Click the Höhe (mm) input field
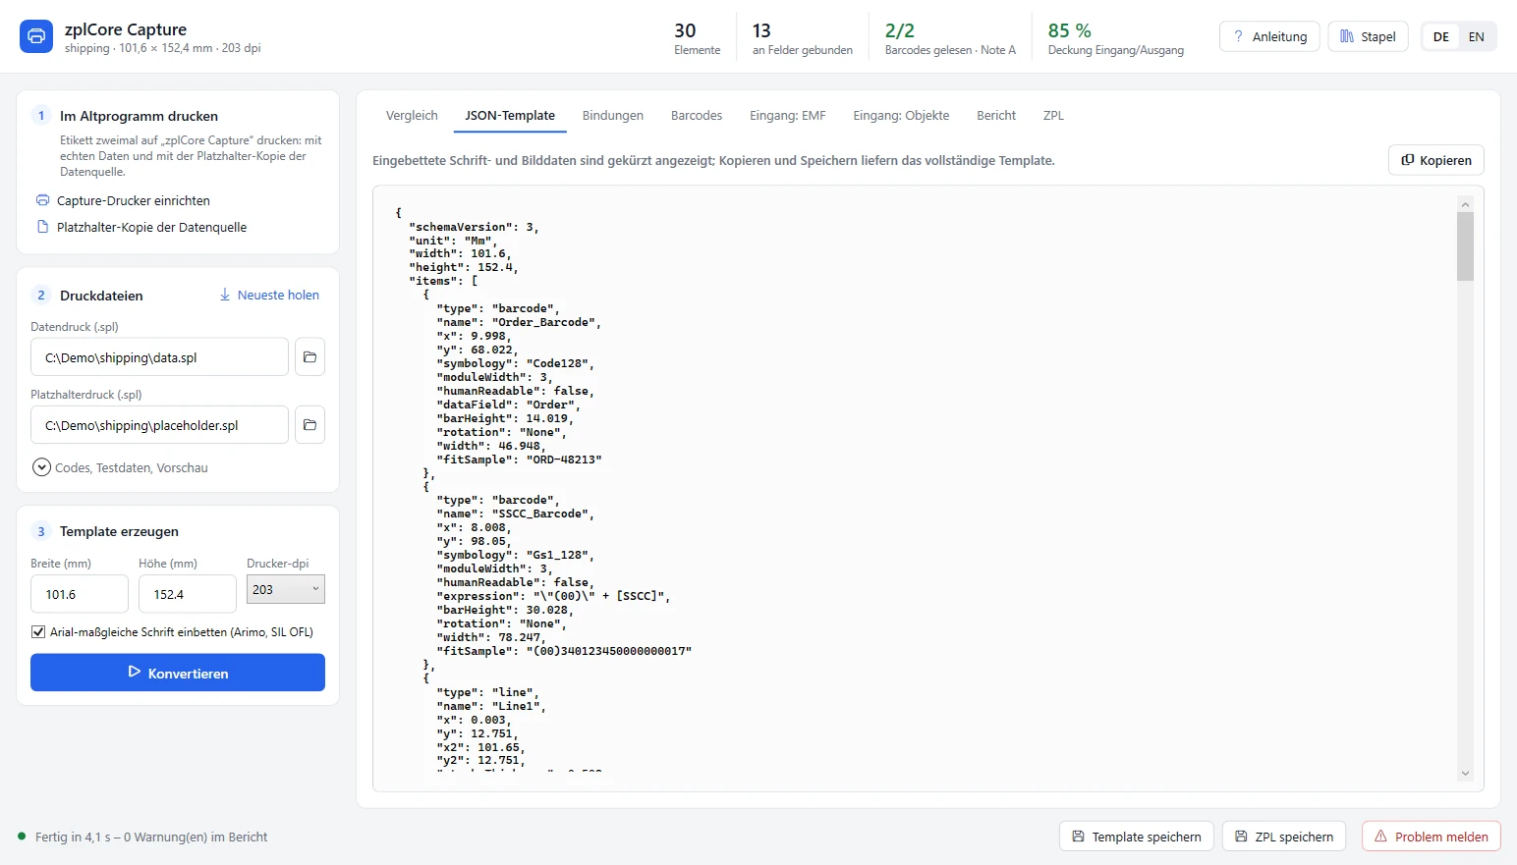 tap(188, 594)
